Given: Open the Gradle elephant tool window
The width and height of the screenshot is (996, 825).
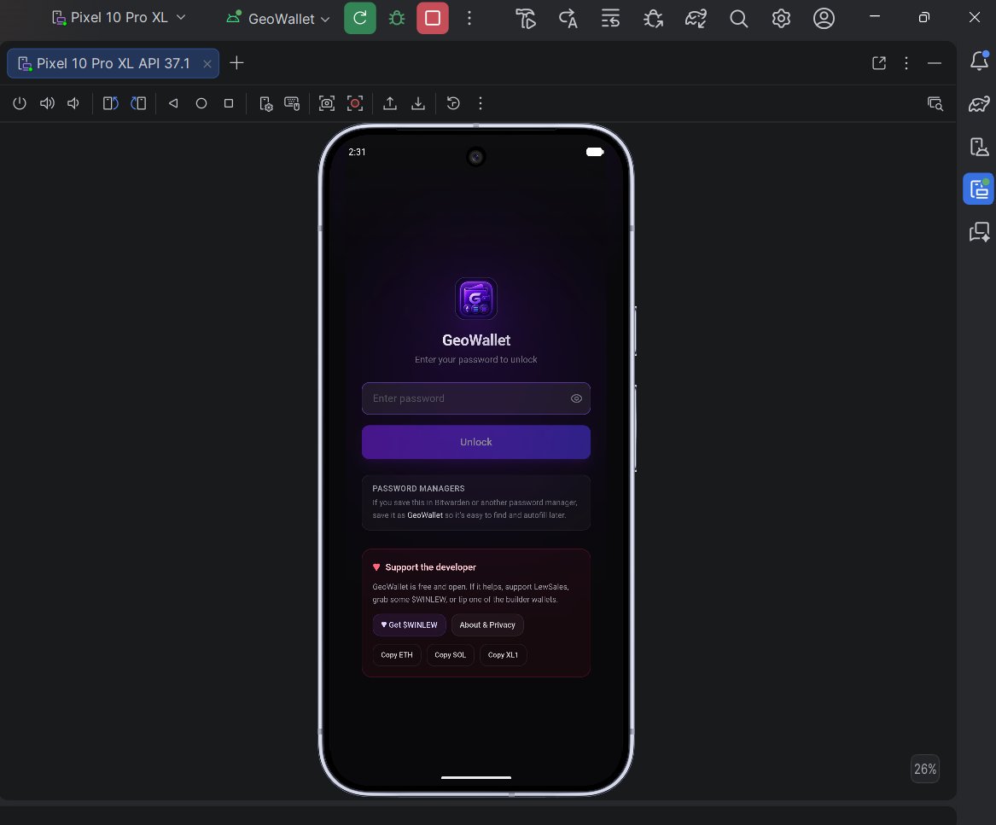Looking at the screenshot, I should coord(979,103).
